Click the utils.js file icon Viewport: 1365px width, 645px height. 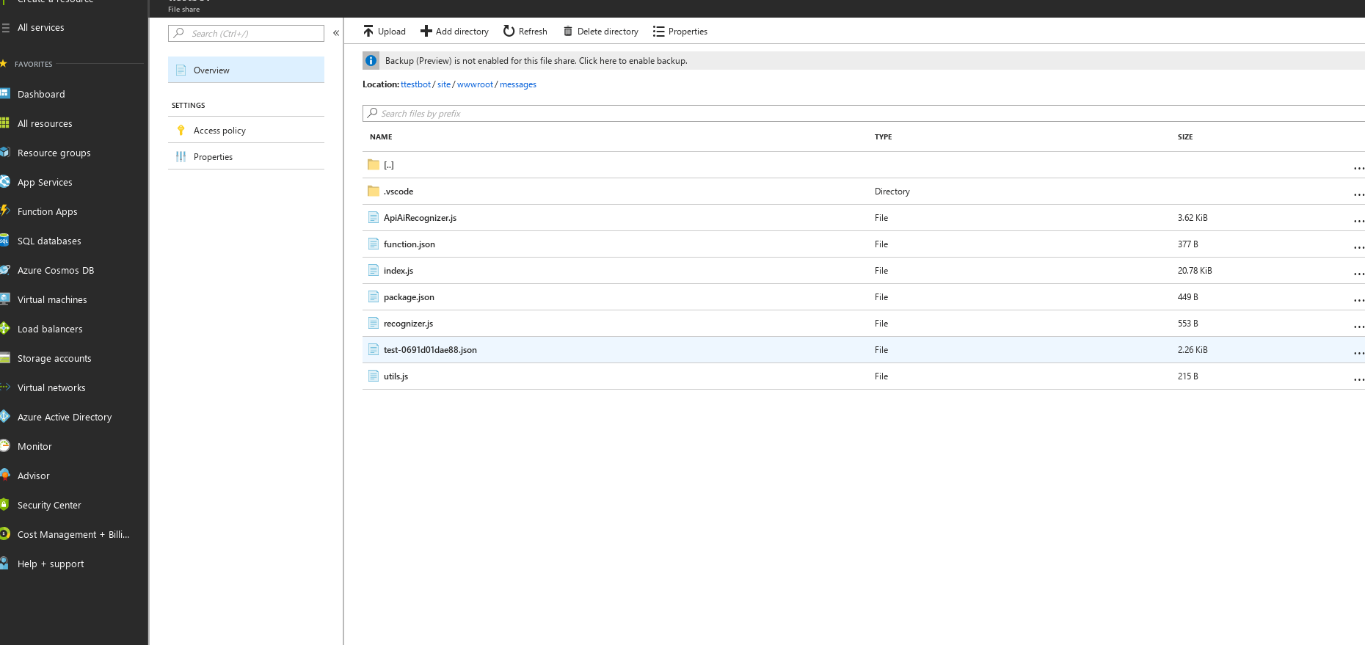coord(374,376)
